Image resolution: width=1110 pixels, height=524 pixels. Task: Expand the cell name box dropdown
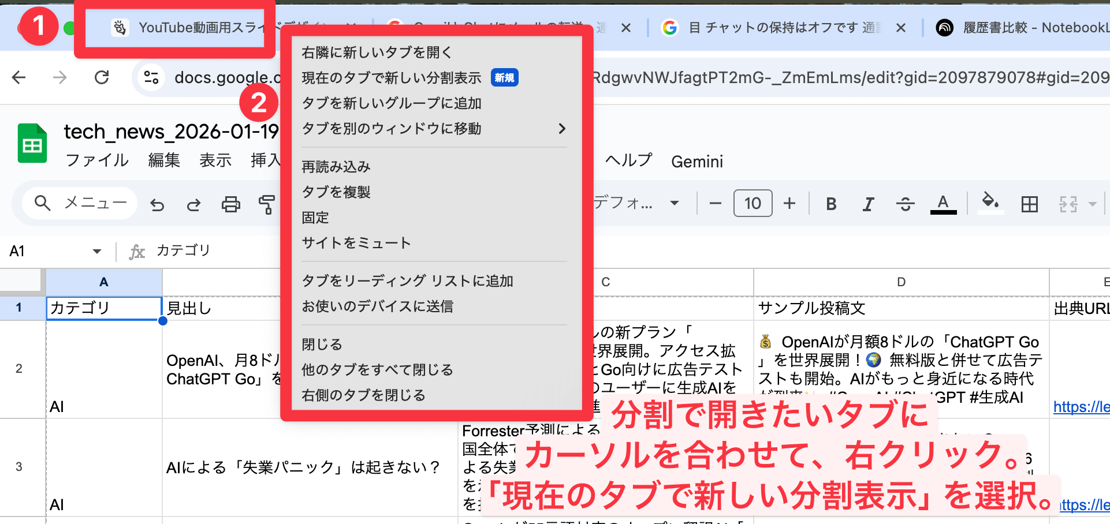point(96,251)
